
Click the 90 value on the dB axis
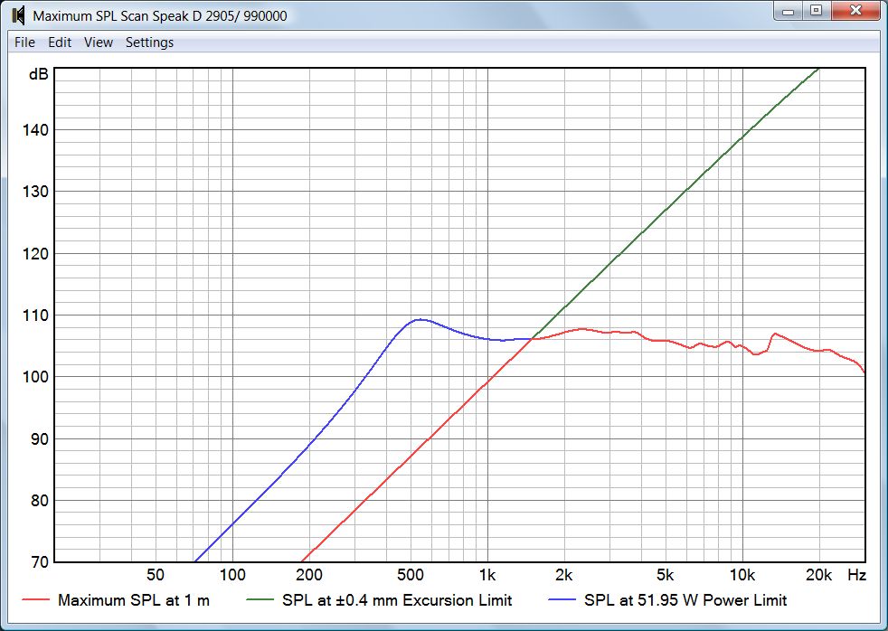[x=39, y=439]
